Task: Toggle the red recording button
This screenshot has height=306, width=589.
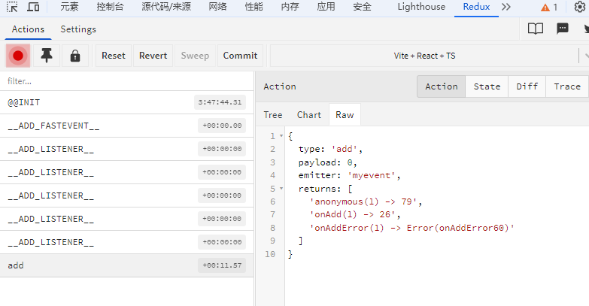Action: tap(17, 56)
